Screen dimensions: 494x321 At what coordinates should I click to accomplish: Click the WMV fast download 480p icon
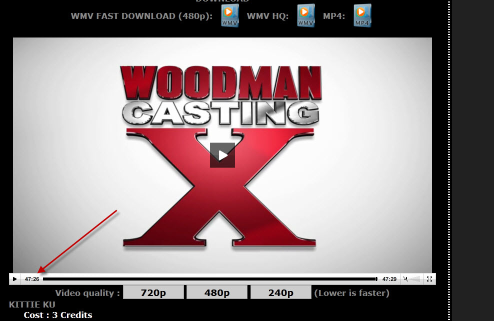[229, 16]
